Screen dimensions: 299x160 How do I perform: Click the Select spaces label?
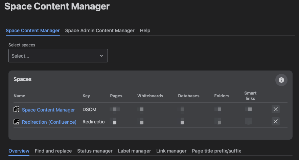pos(22,45)
